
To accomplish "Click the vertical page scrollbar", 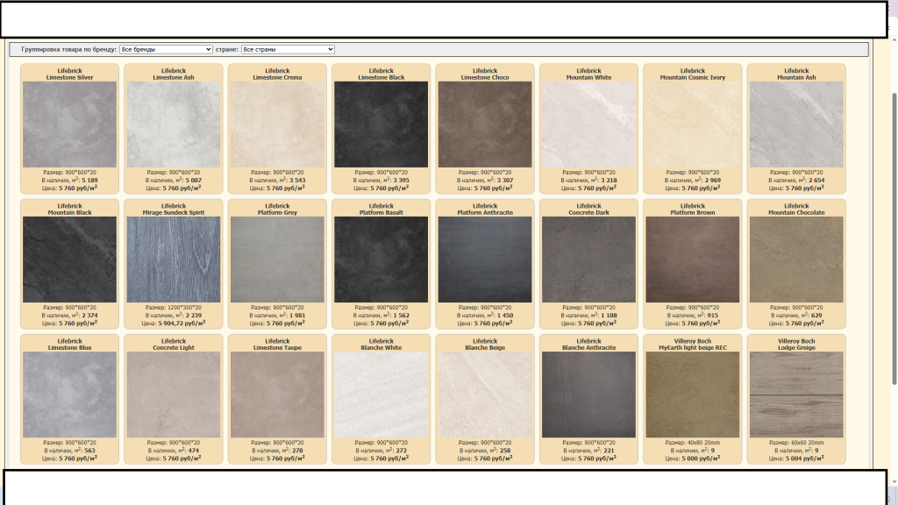I will tap(893, 237).
